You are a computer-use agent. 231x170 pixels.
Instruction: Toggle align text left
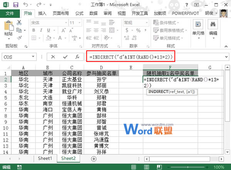[89, 30]
